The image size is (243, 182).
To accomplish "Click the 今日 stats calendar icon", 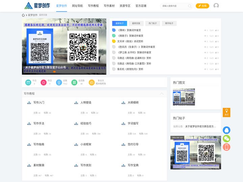I will [28, 83].
